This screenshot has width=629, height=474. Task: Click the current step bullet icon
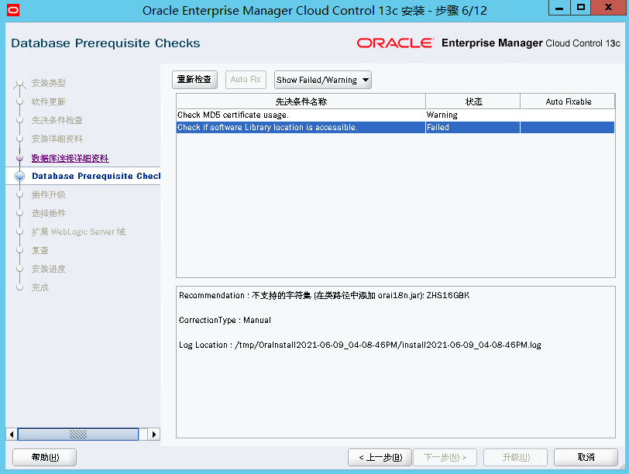(x=19, y=176)
